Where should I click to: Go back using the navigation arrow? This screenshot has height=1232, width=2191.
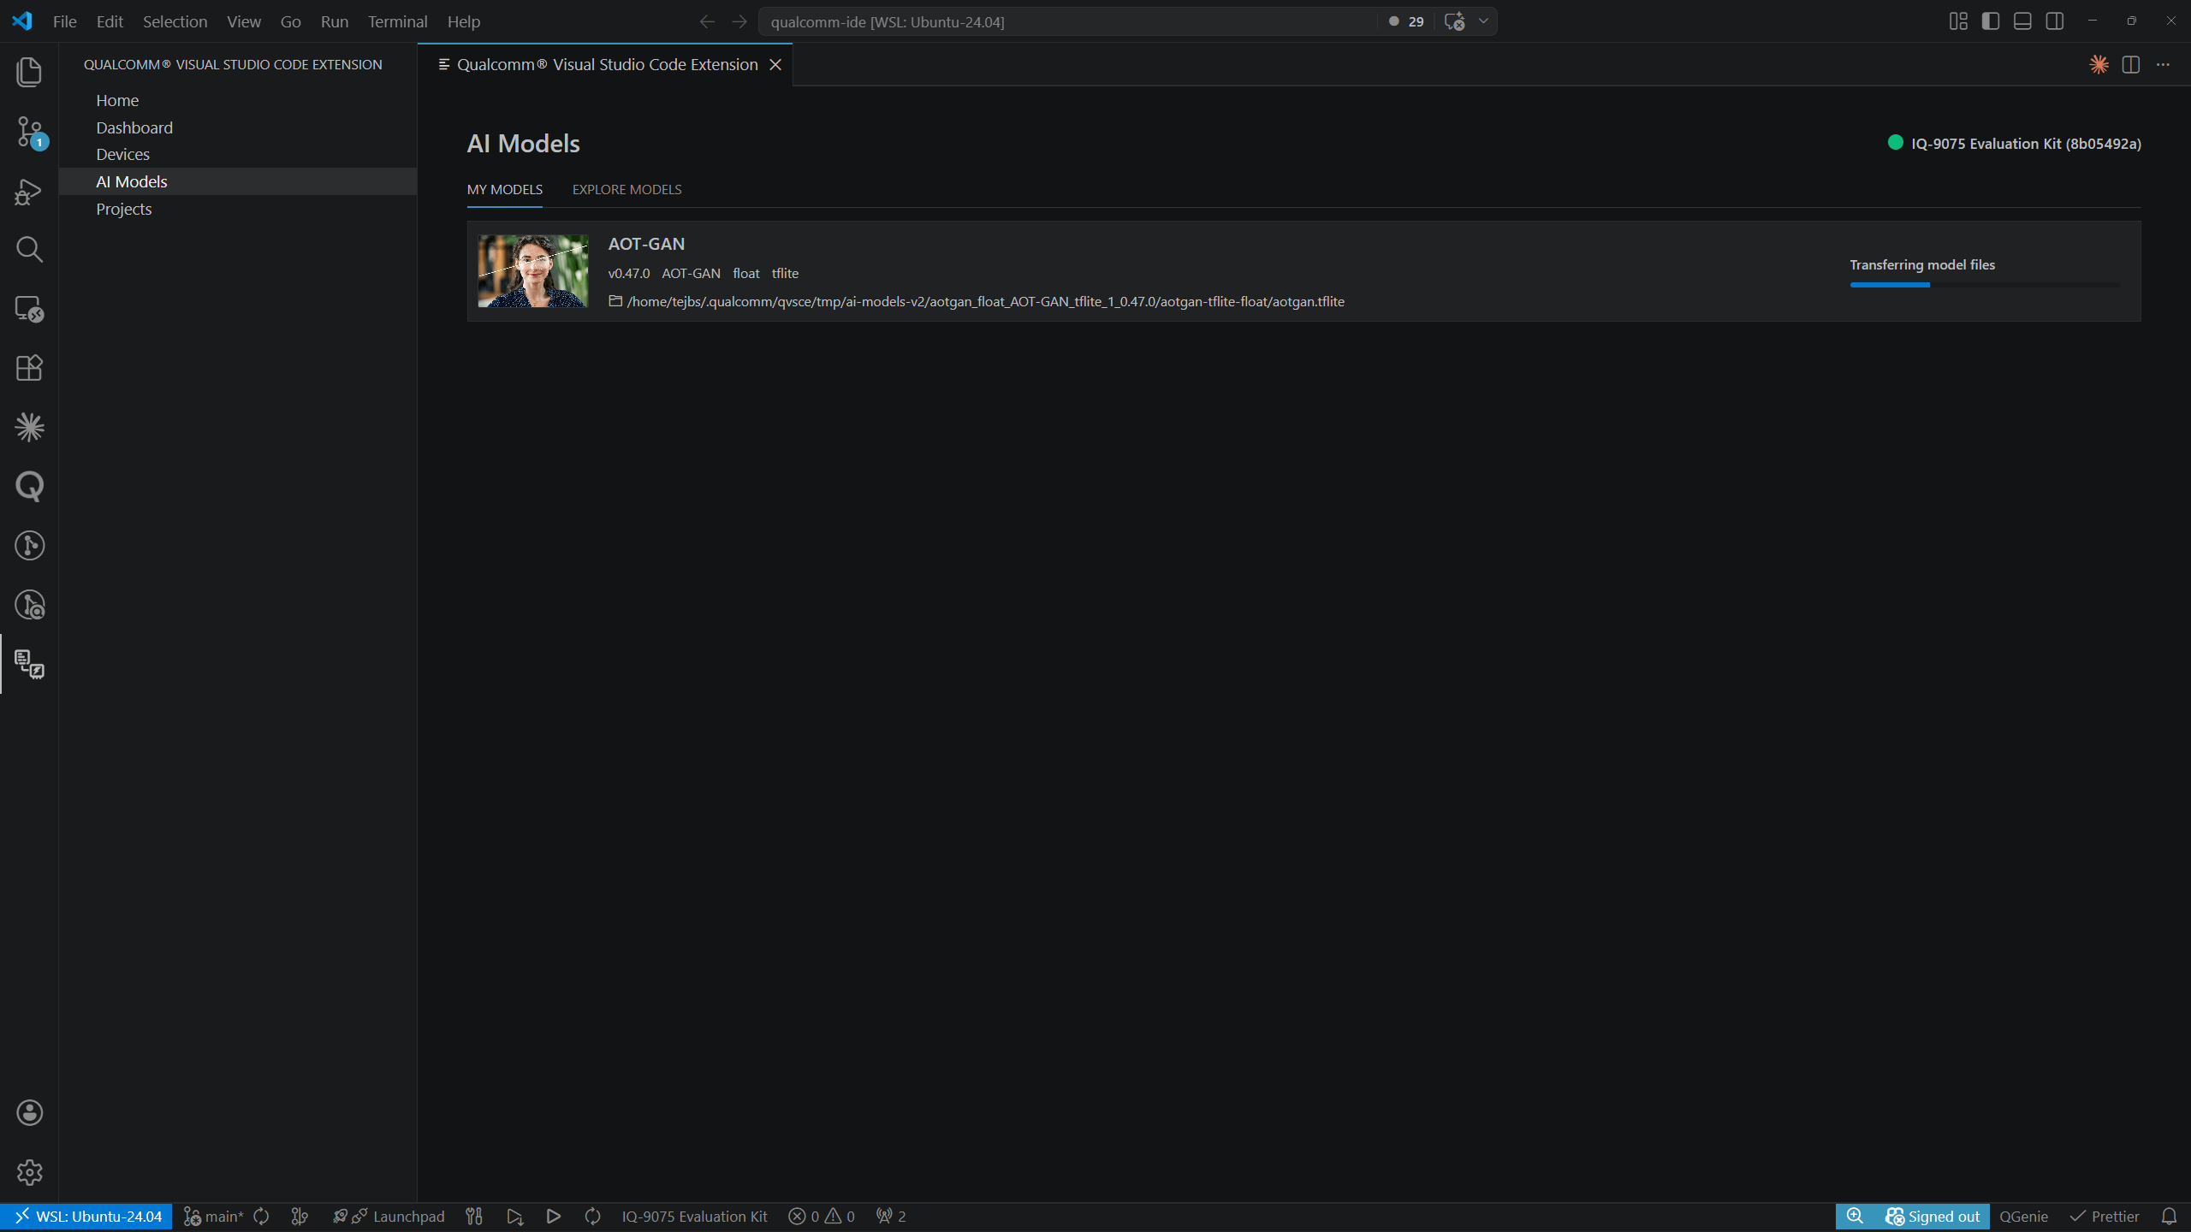pos(707,21)
